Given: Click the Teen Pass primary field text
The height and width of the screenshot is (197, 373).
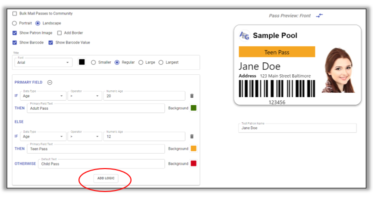Looking at the screenshot, I should pyautogui.click(x=96, y=149).
